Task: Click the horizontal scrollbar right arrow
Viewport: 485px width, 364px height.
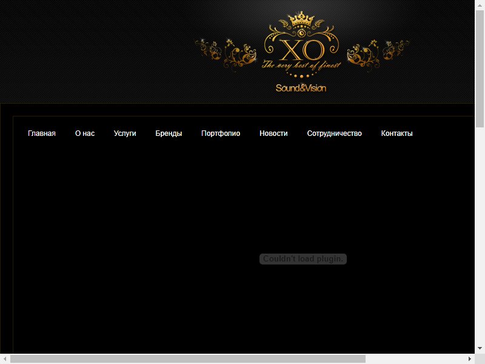Action: coord(470,359)
